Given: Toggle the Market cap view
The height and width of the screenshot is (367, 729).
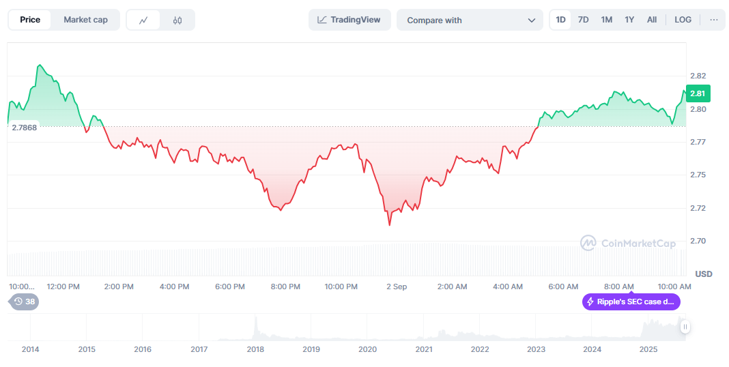Looking at the screenshot, I should (x=85, y=20).
